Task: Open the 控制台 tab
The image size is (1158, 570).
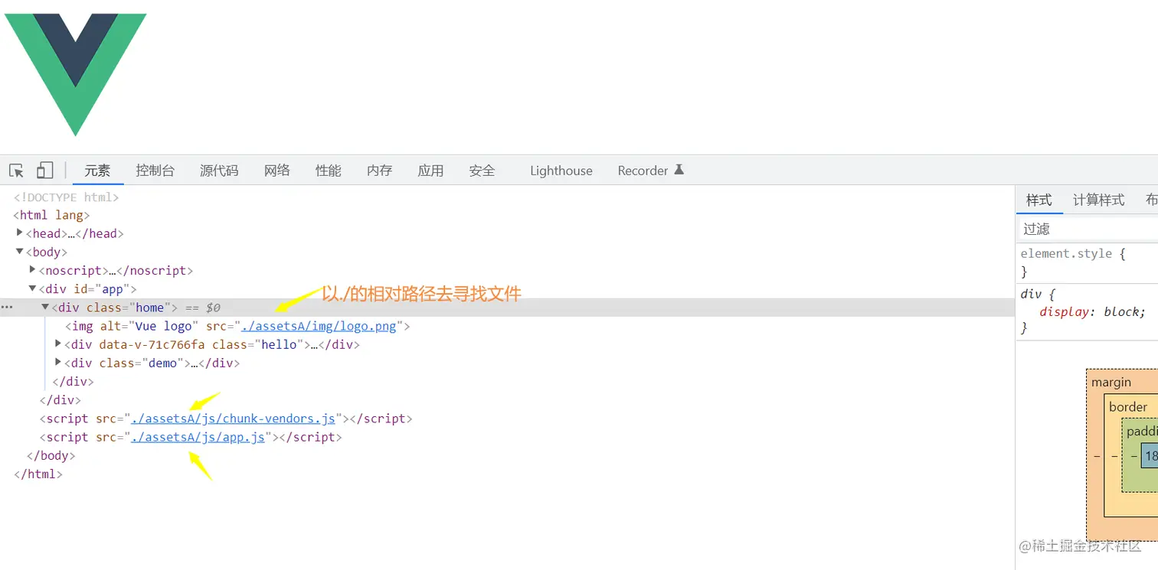Action: click(x=155, y=171)
